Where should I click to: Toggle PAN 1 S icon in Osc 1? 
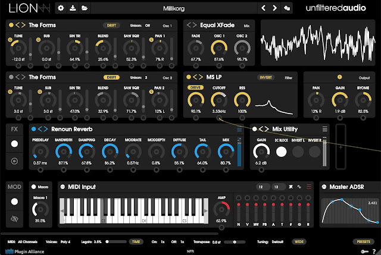tap(151, 40)
